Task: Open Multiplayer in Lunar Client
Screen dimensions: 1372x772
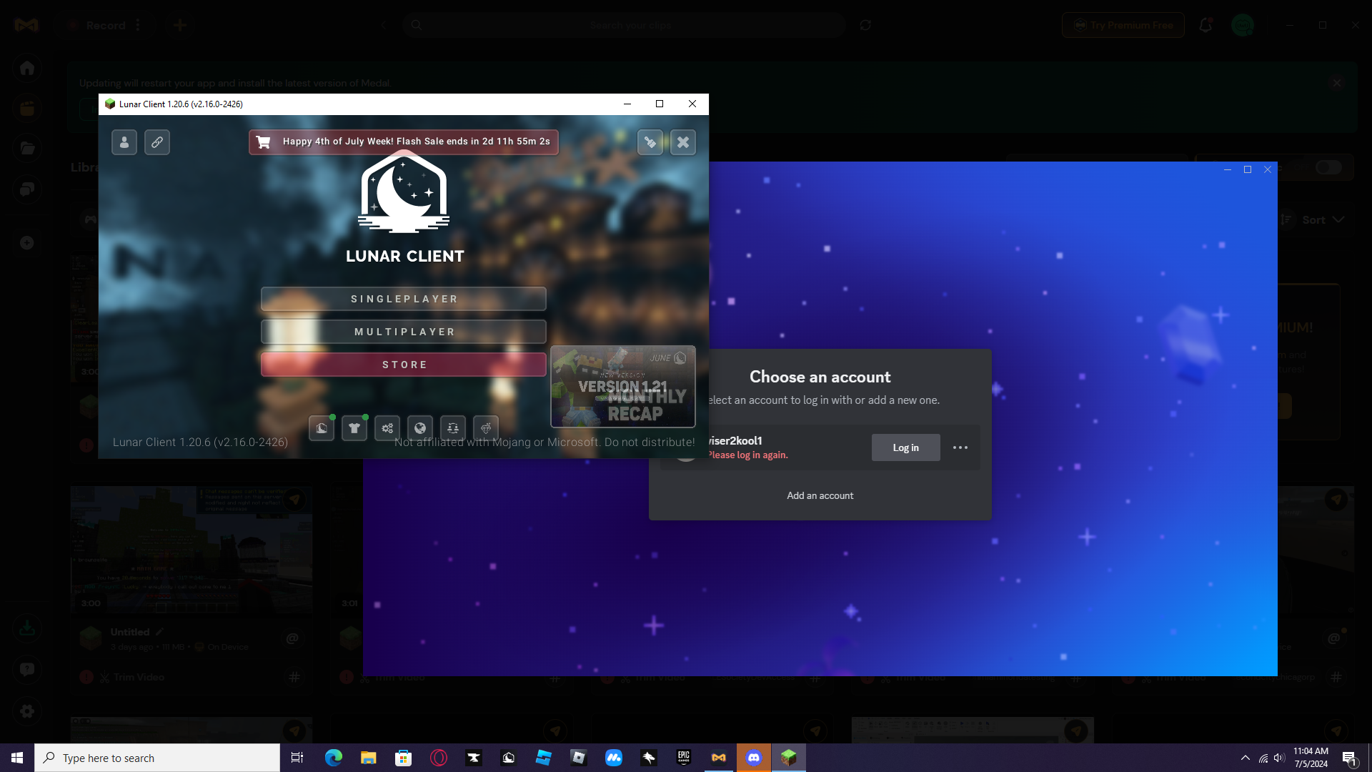Action: click(x=404, y=332)
